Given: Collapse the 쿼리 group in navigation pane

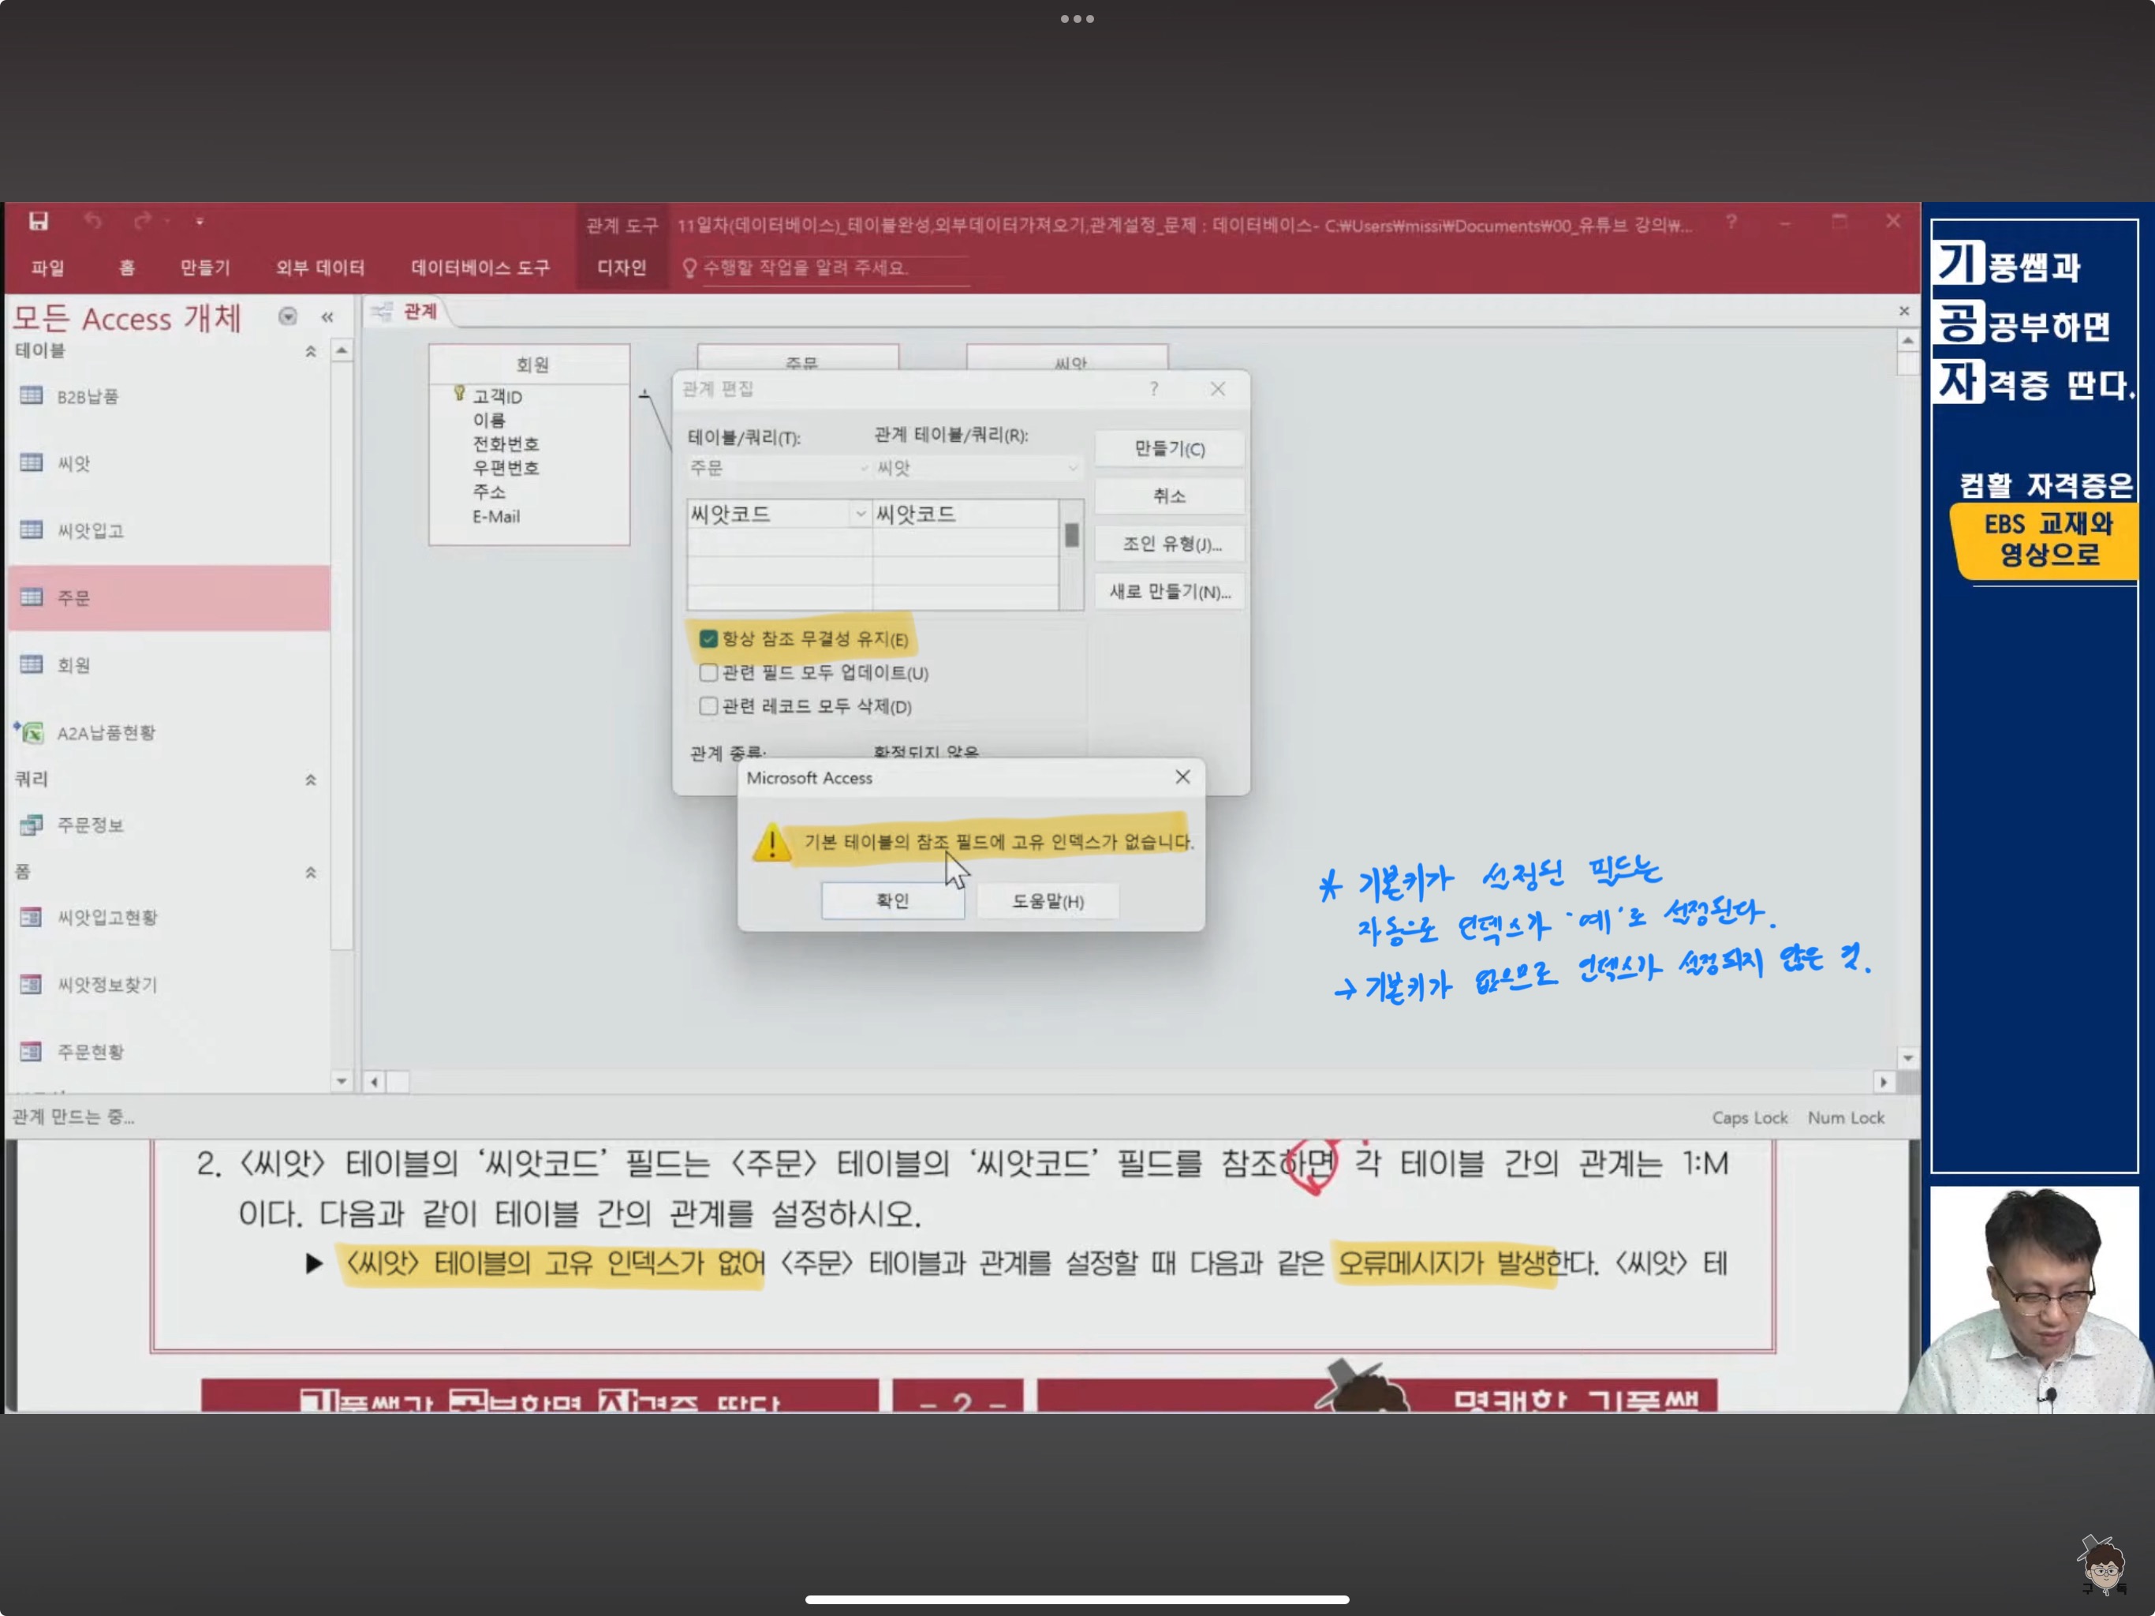Looking at the screenshot, I should (x=311, y=780).
